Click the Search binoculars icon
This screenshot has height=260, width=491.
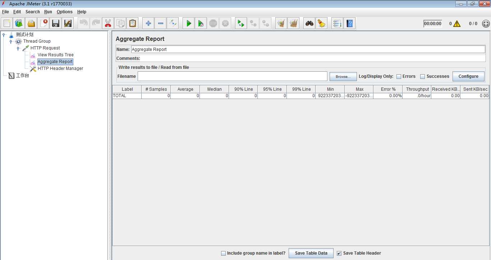click(x=309, y=24)
